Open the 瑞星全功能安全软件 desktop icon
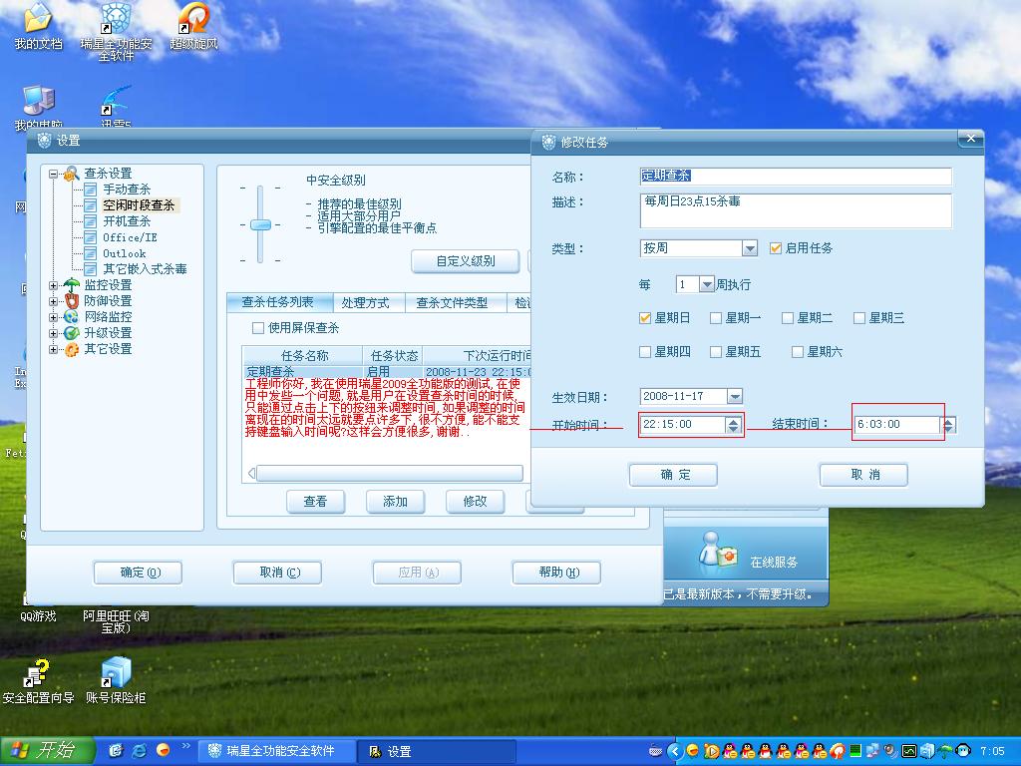The height and width of the screenshot is (766, 1021). (x=117, y=19)
